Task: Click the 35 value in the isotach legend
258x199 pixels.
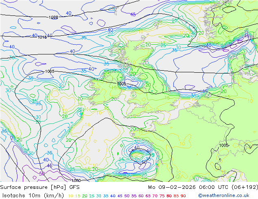Action: pos(106,196)
